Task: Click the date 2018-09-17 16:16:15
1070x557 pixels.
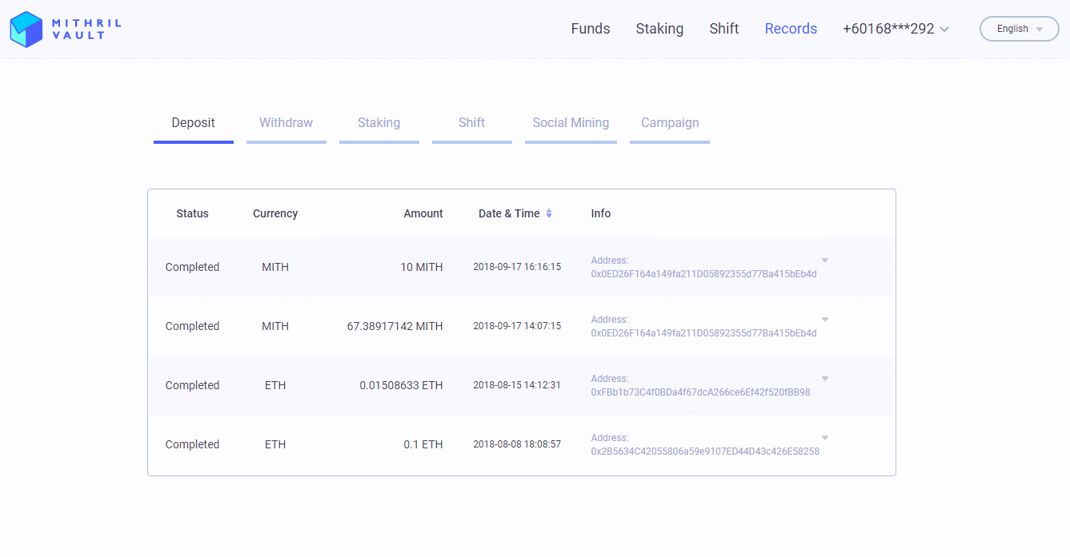Action: click(x=517, y=267)
